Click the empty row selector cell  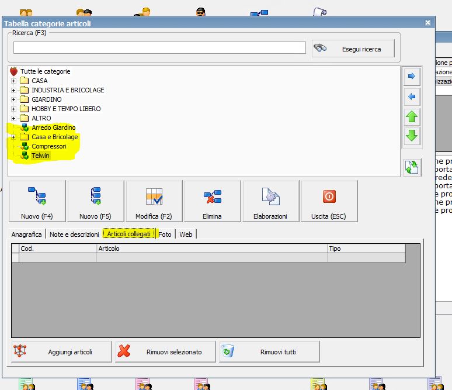[15, 258]
